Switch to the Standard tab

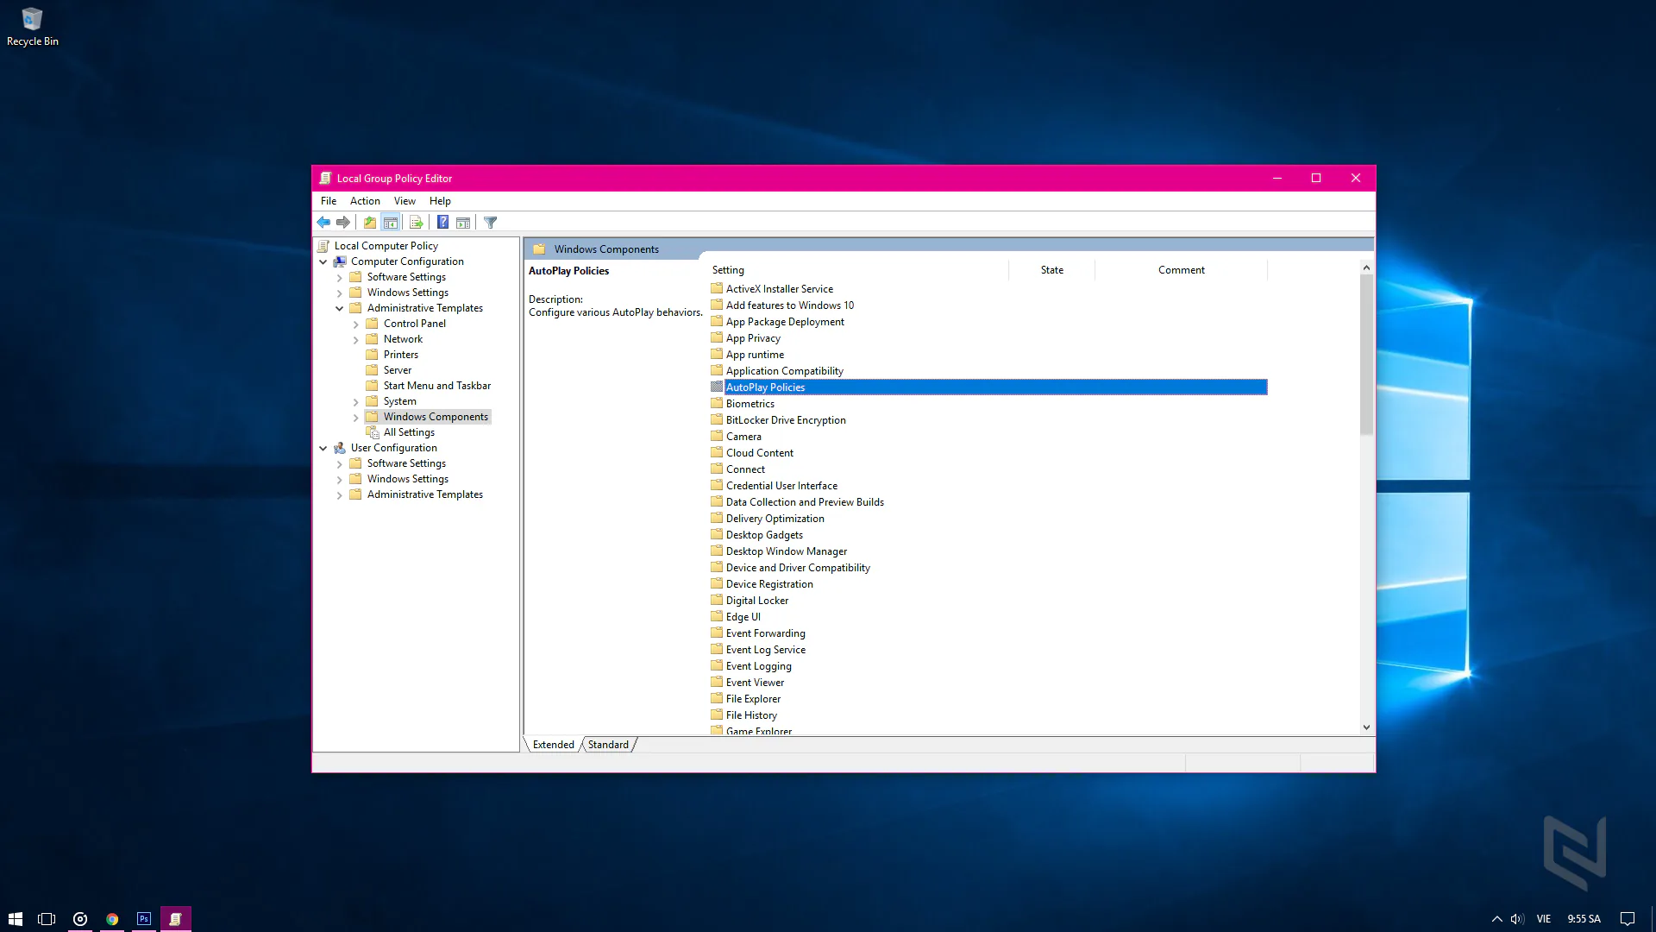608,745
